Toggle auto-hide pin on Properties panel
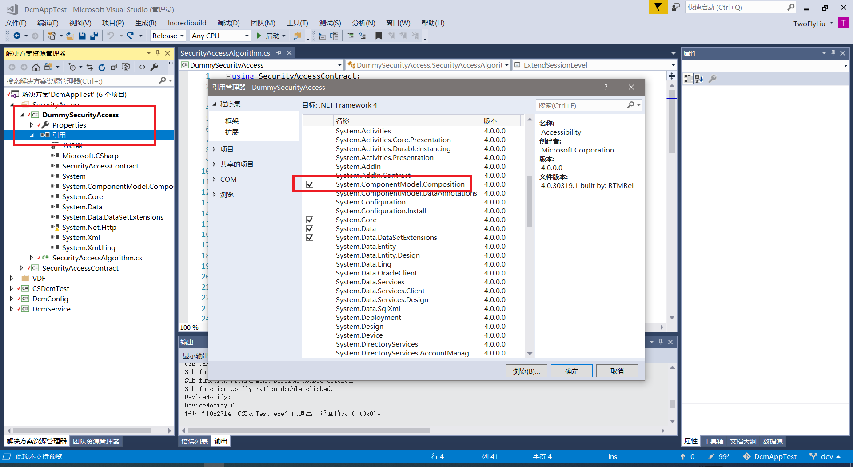Image resolution: width=853 pixels, height=467 pixels. pyautogui.click(x=833, y=53)
